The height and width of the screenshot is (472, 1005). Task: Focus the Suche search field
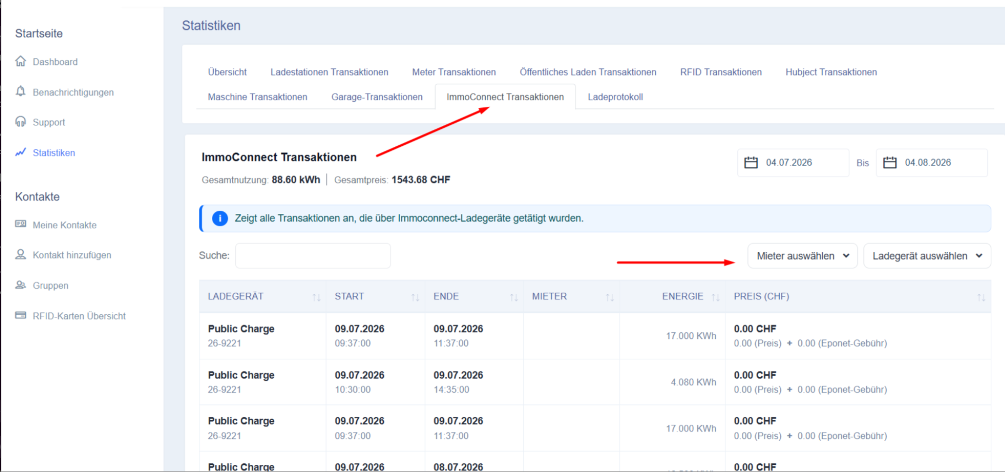313,256
